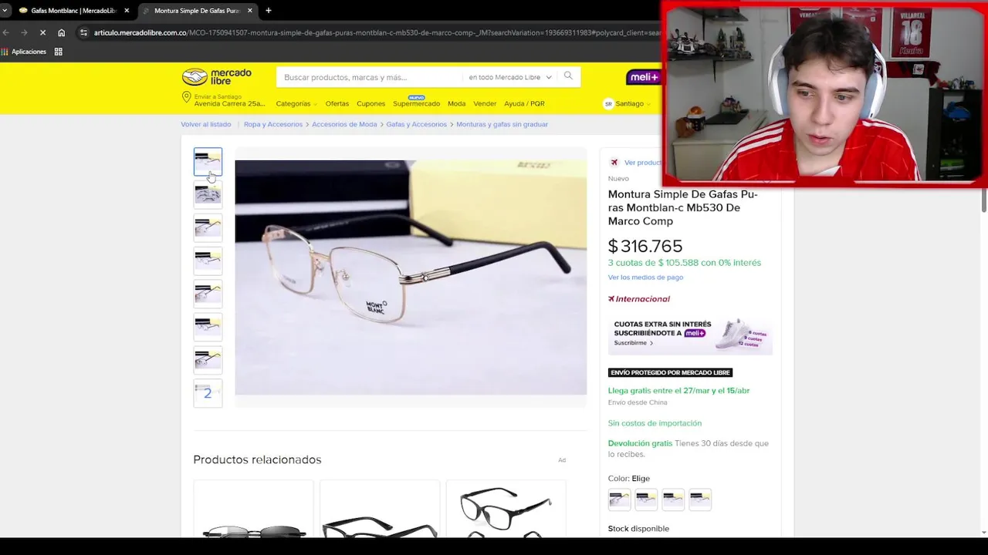
Task: Open the Aplicaciones bookmarks grid icon
Action: point(58,52)
